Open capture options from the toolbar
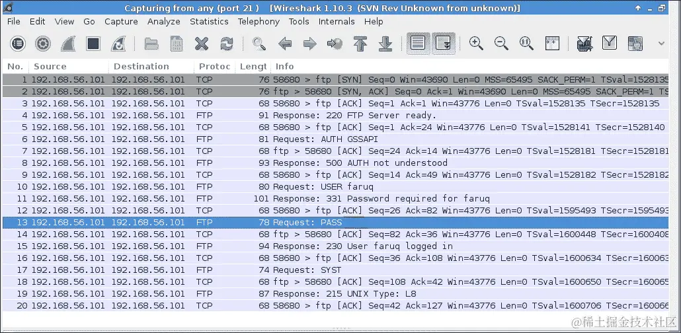This screenshot has width=681, height=333. (x=43, y=44)
